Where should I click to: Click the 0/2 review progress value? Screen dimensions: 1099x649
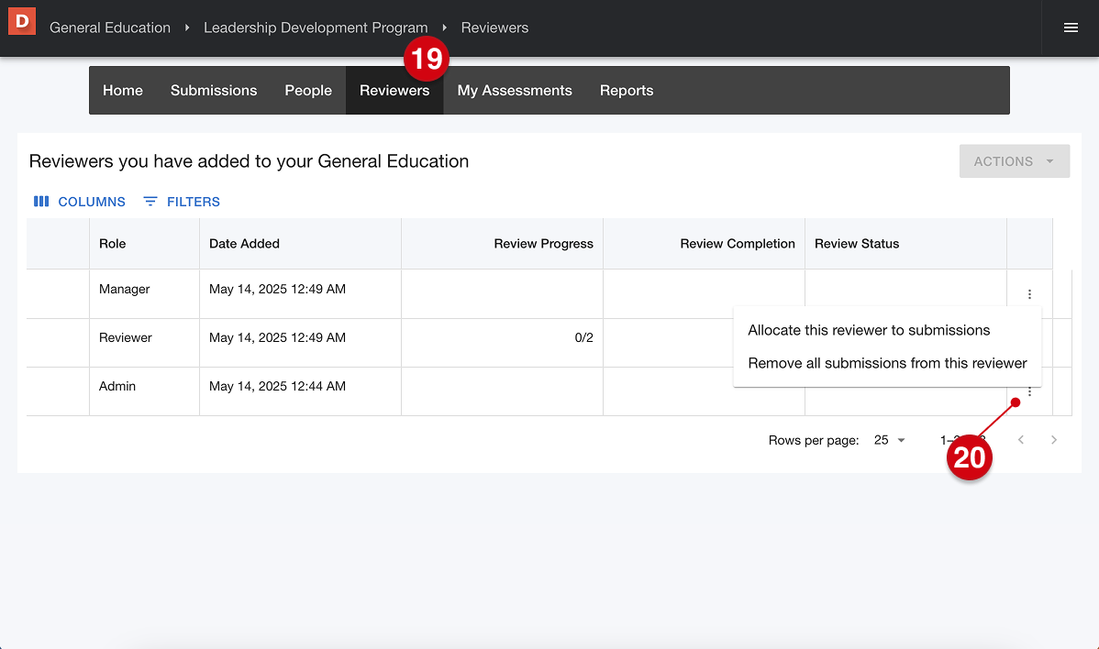(583, 337)
